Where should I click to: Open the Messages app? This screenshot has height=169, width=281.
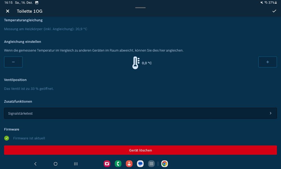pyautogui.click(x=140, y=164)
